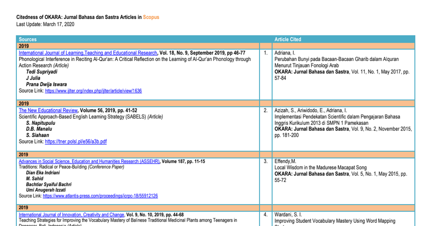Click 'Local Wisdom in the Madurese Macapat Song'
This screenshot has width=430, height=226.
pyautogui.click(x=320, y=168)
